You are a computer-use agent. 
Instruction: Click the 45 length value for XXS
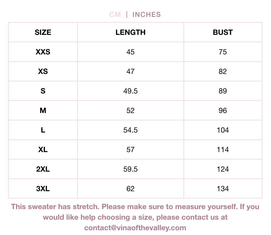coord(130,52)
